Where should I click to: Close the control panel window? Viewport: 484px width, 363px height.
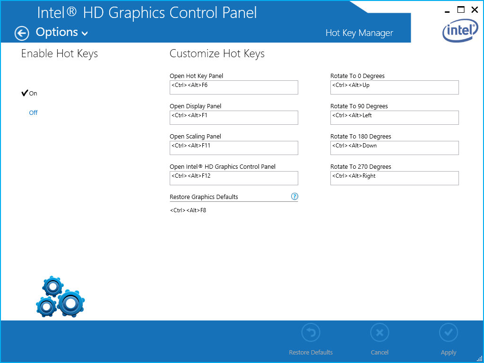click(475, 10)
